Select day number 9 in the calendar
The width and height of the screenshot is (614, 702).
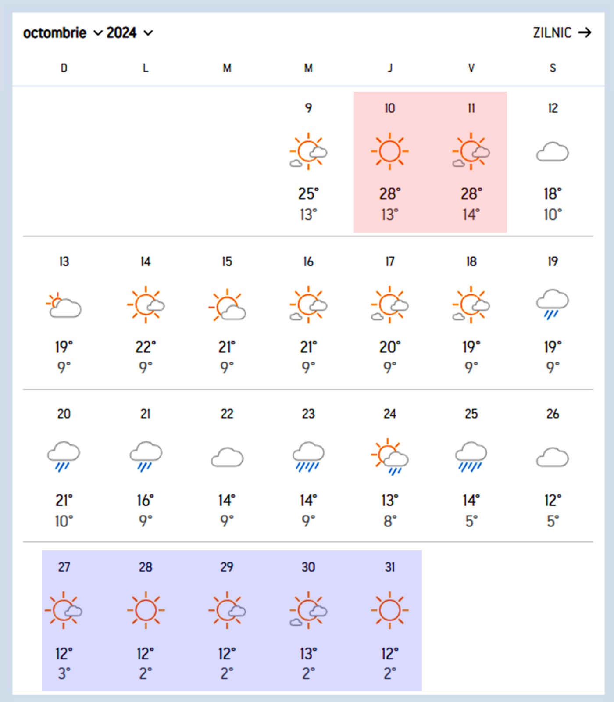tap(308, 108)
